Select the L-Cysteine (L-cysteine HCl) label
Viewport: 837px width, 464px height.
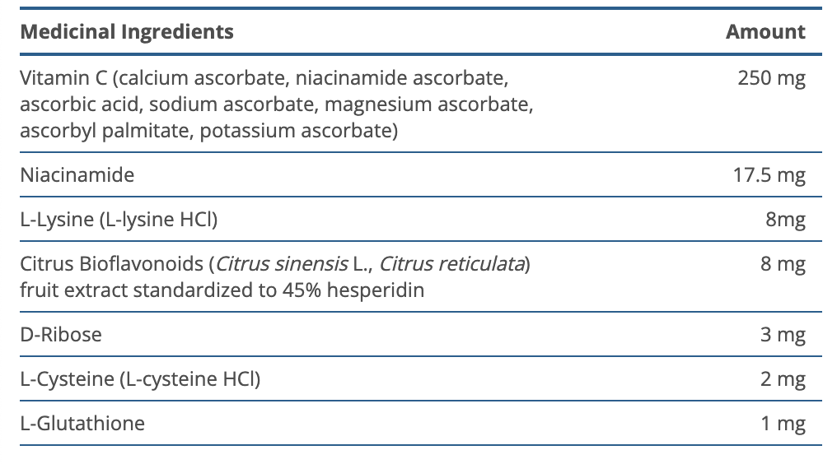(x=140, y=379)
